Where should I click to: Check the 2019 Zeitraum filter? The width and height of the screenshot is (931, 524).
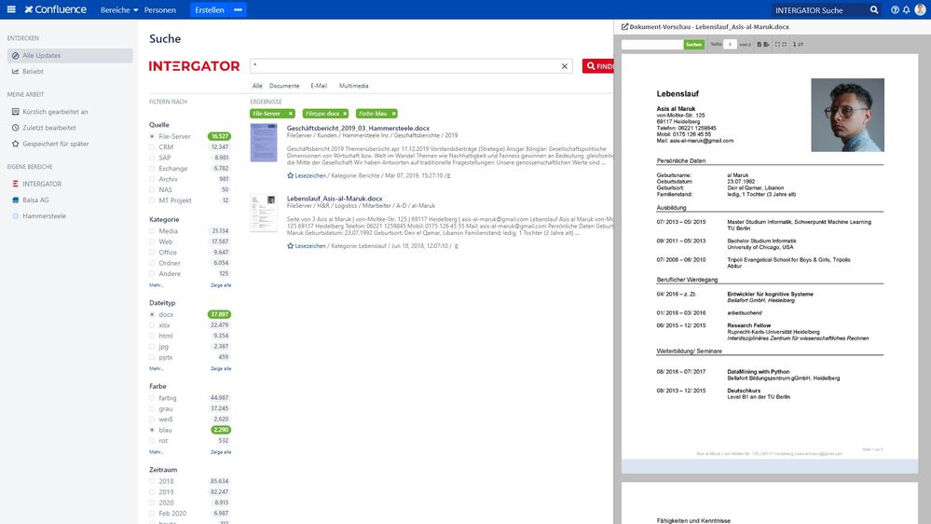click(x=152, y=492)
